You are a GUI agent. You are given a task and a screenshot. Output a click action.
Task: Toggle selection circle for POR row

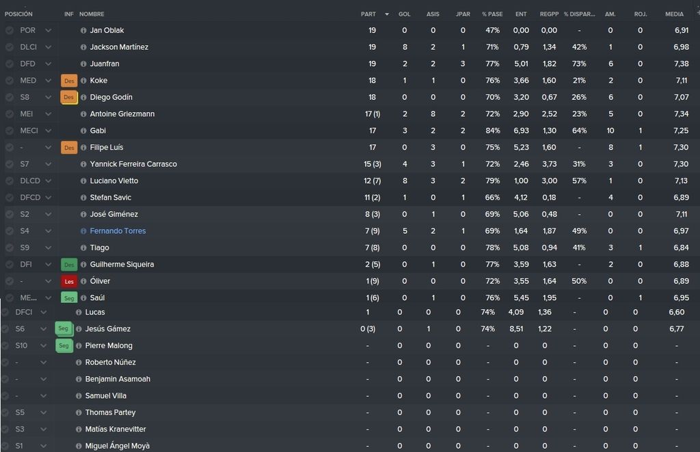(10, 30)
